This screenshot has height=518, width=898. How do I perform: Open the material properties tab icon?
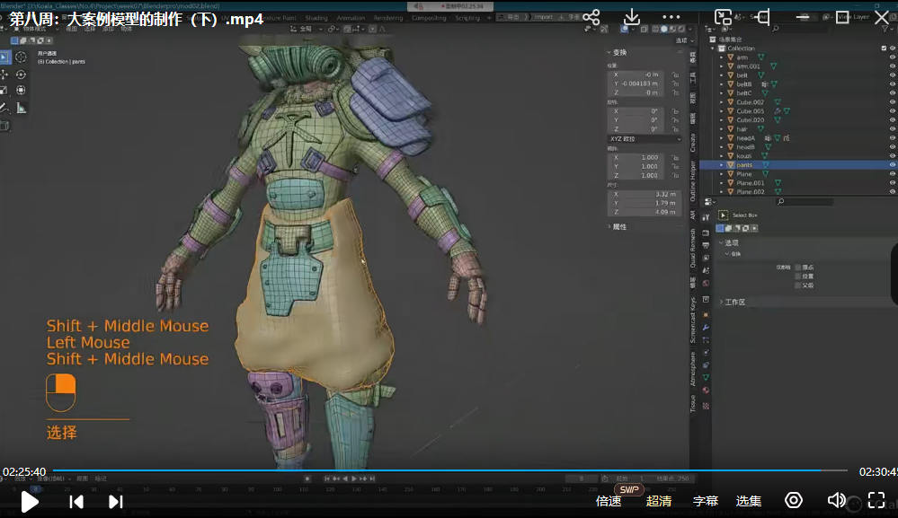click(x=707, y=390)
